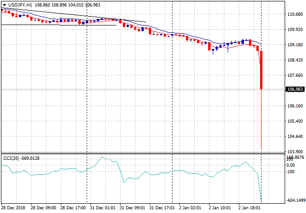306x213 pixels.
Task: Click the 2 Jan 10:01 time label
Action: (x=221, y=208)
